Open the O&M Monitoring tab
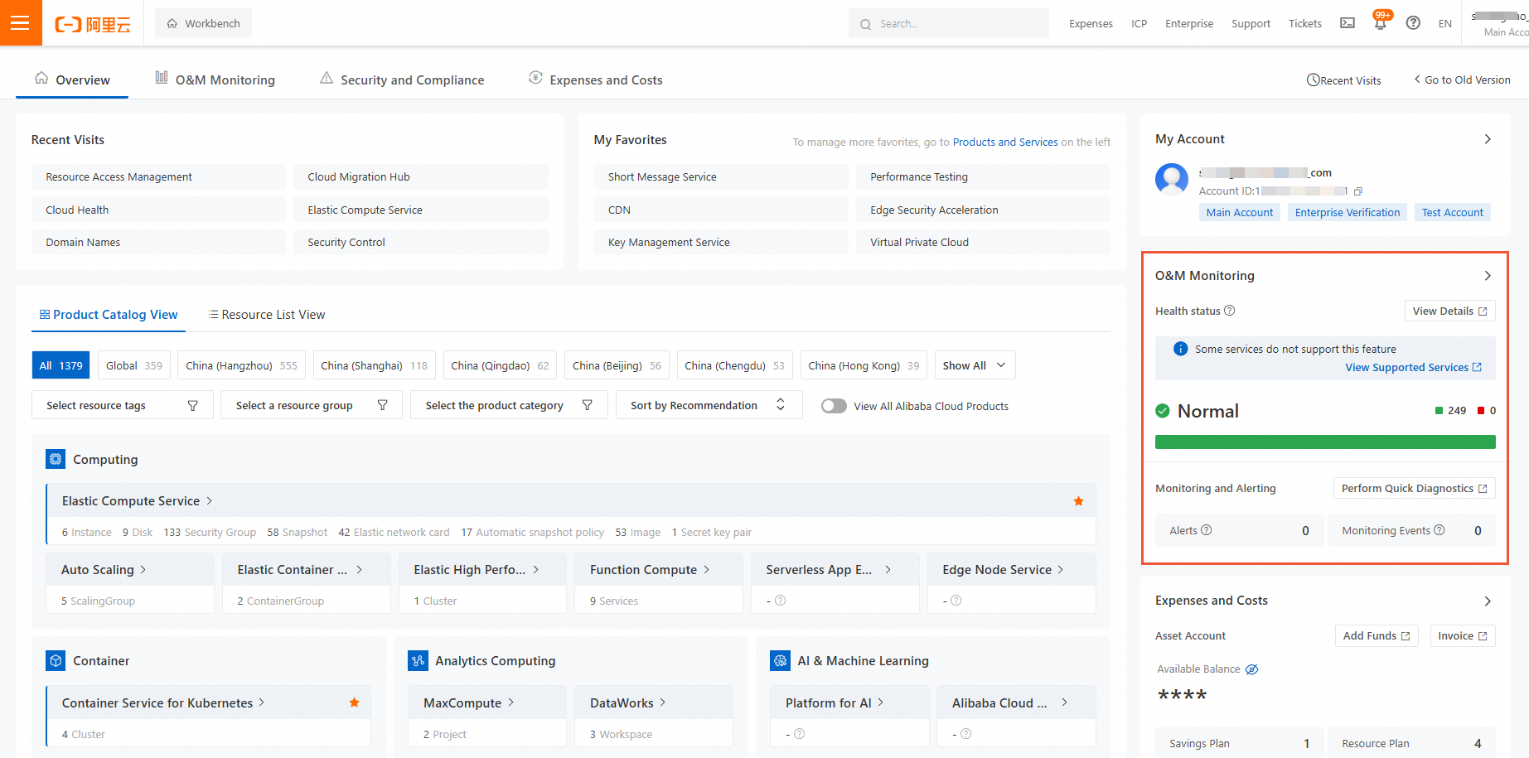1529x758 pixels. [215, 80]
